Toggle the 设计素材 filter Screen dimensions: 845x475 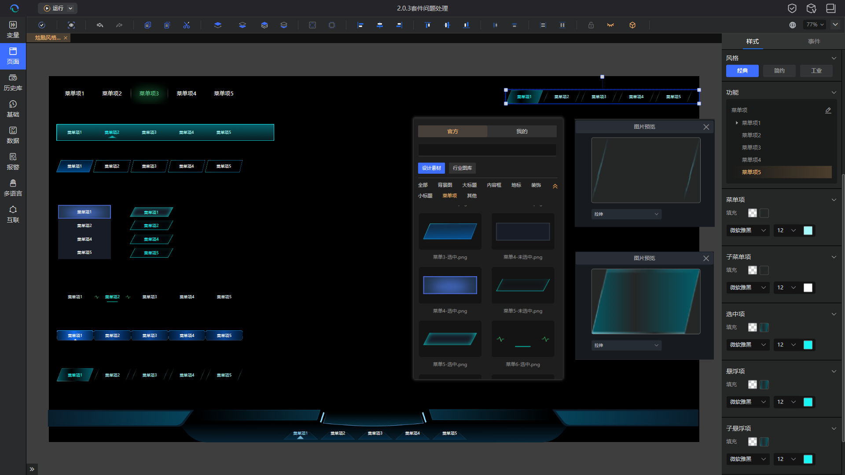(x=431, y=168)
